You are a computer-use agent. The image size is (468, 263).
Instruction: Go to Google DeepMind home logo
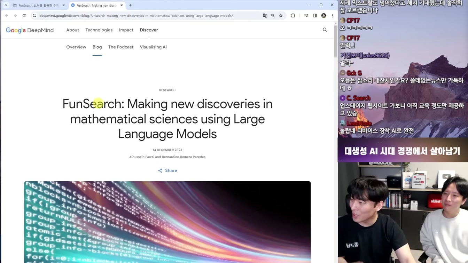(30, 30)
